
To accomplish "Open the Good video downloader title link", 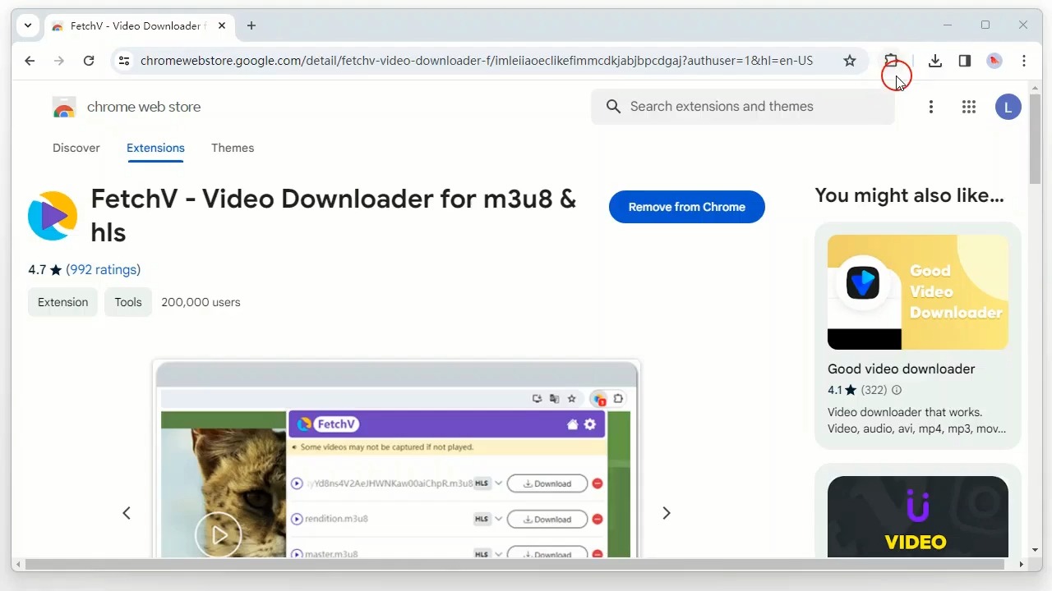I will point(902,369).
